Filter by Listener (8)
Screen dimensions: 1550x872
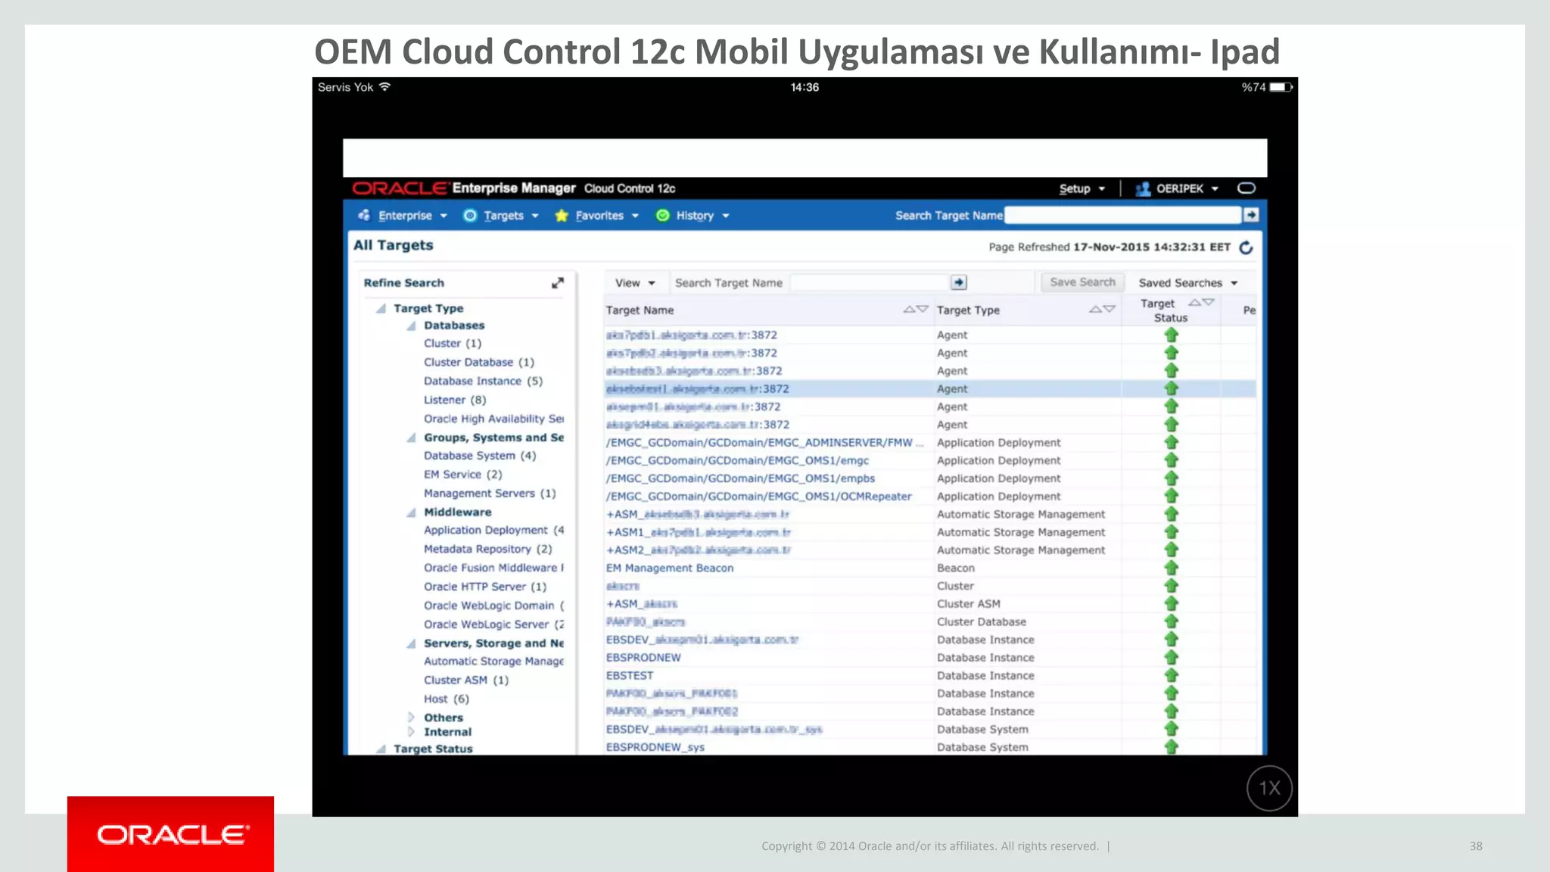click(x=455, y=400)
